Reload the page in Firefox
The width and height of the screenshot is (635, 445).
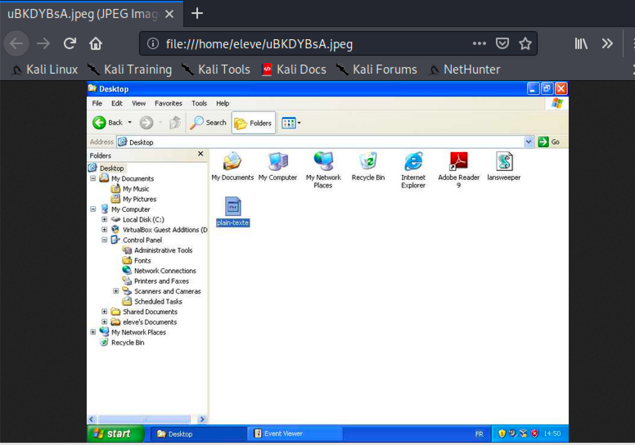pyautogui.click(x=70, y=43)
